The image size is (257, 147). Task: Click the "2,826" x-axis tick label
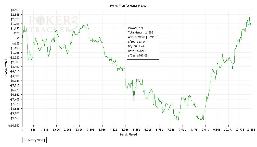(79, 130)
